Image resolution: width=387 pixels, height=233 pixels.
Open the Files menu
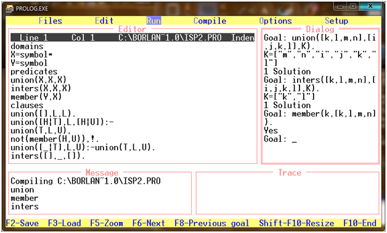(51, 21)
